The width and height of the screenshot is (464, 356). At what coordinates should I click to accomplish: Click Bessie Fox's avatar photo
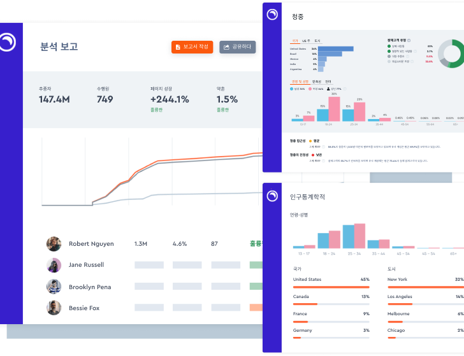(54, 308)
